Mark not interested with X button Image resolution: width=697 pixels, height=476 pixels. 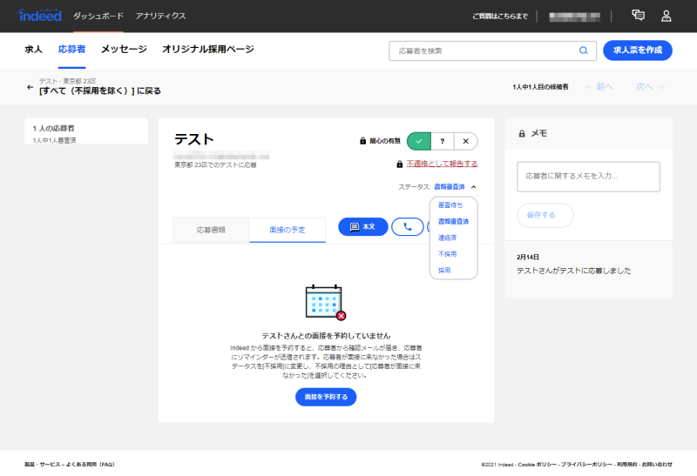tap(466, 141)
